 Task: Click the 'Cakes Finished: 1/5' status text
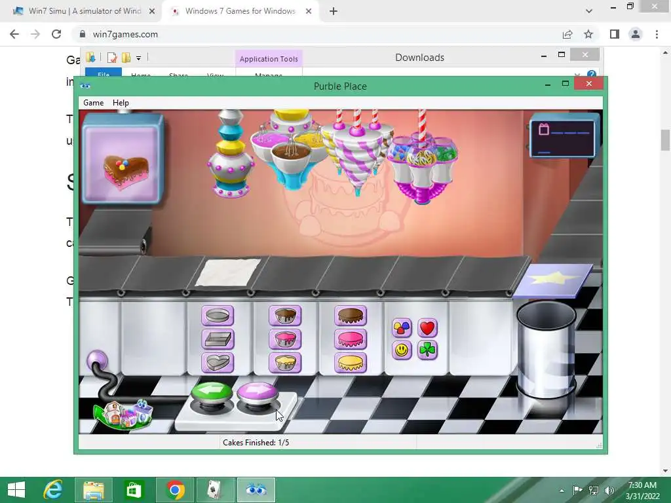coord(256,443)
